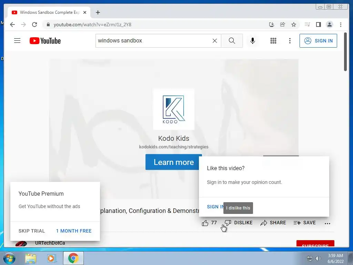Screen dimensions: 353x265
Task: Close the Windows Sandbox tab
Action: point(85,12)
